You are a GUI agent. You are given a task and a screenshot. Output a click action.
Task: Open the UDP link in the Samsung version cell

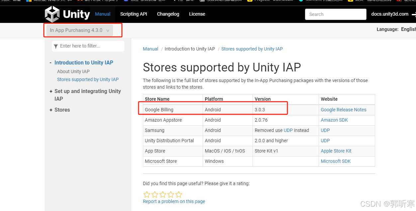coord(288,130)
